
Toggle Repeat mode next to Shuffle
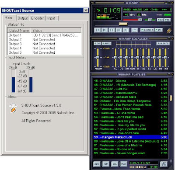click(x=158, y=30)
